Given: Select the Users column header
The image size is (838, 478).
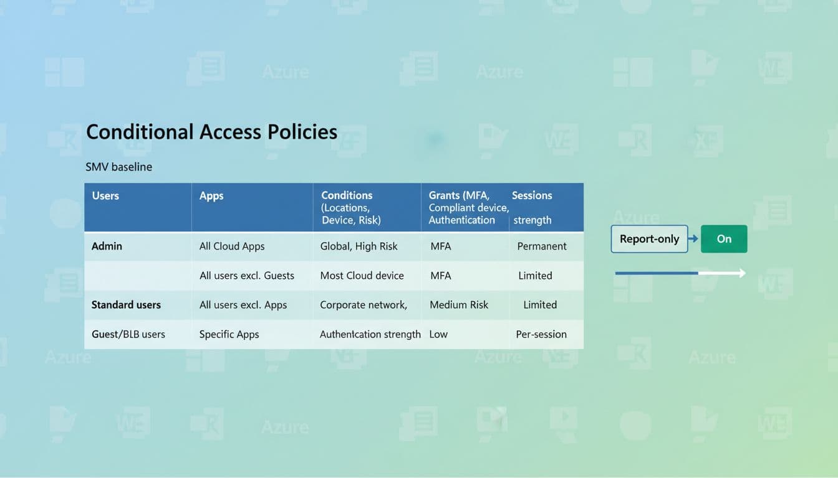Looking at the screenshot, I should click(x=105, y=195).
